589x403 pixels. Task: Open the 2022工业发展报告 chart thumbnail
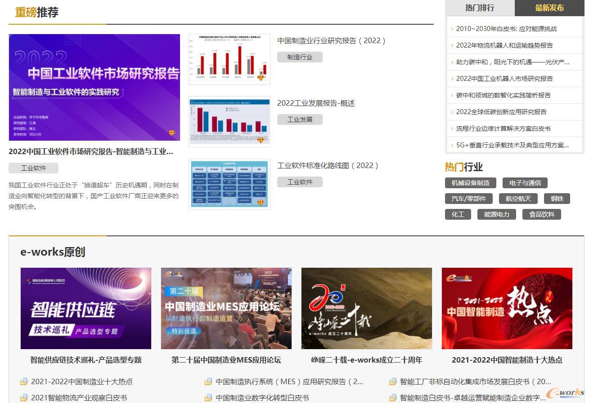(x=229, y=121)
